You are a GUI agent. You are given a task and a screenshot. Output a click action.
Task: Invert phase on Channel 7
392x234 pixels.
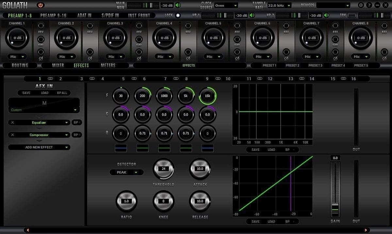click(335, 52)
